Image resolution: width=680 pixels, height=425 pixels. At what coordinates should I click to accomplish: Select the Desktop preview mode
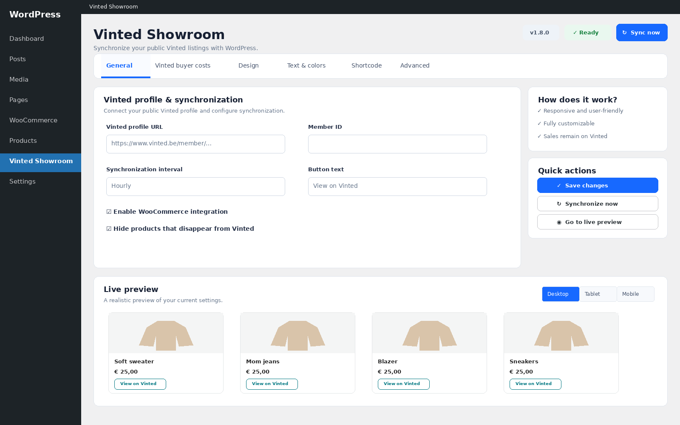[560, 294]
